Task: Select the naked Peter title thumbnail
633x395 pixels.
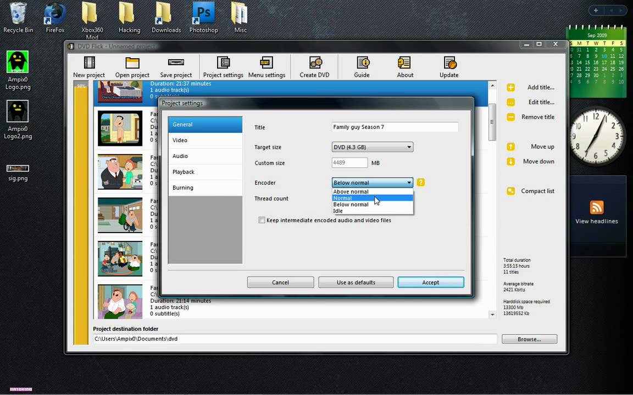Action: coord(120,128)
